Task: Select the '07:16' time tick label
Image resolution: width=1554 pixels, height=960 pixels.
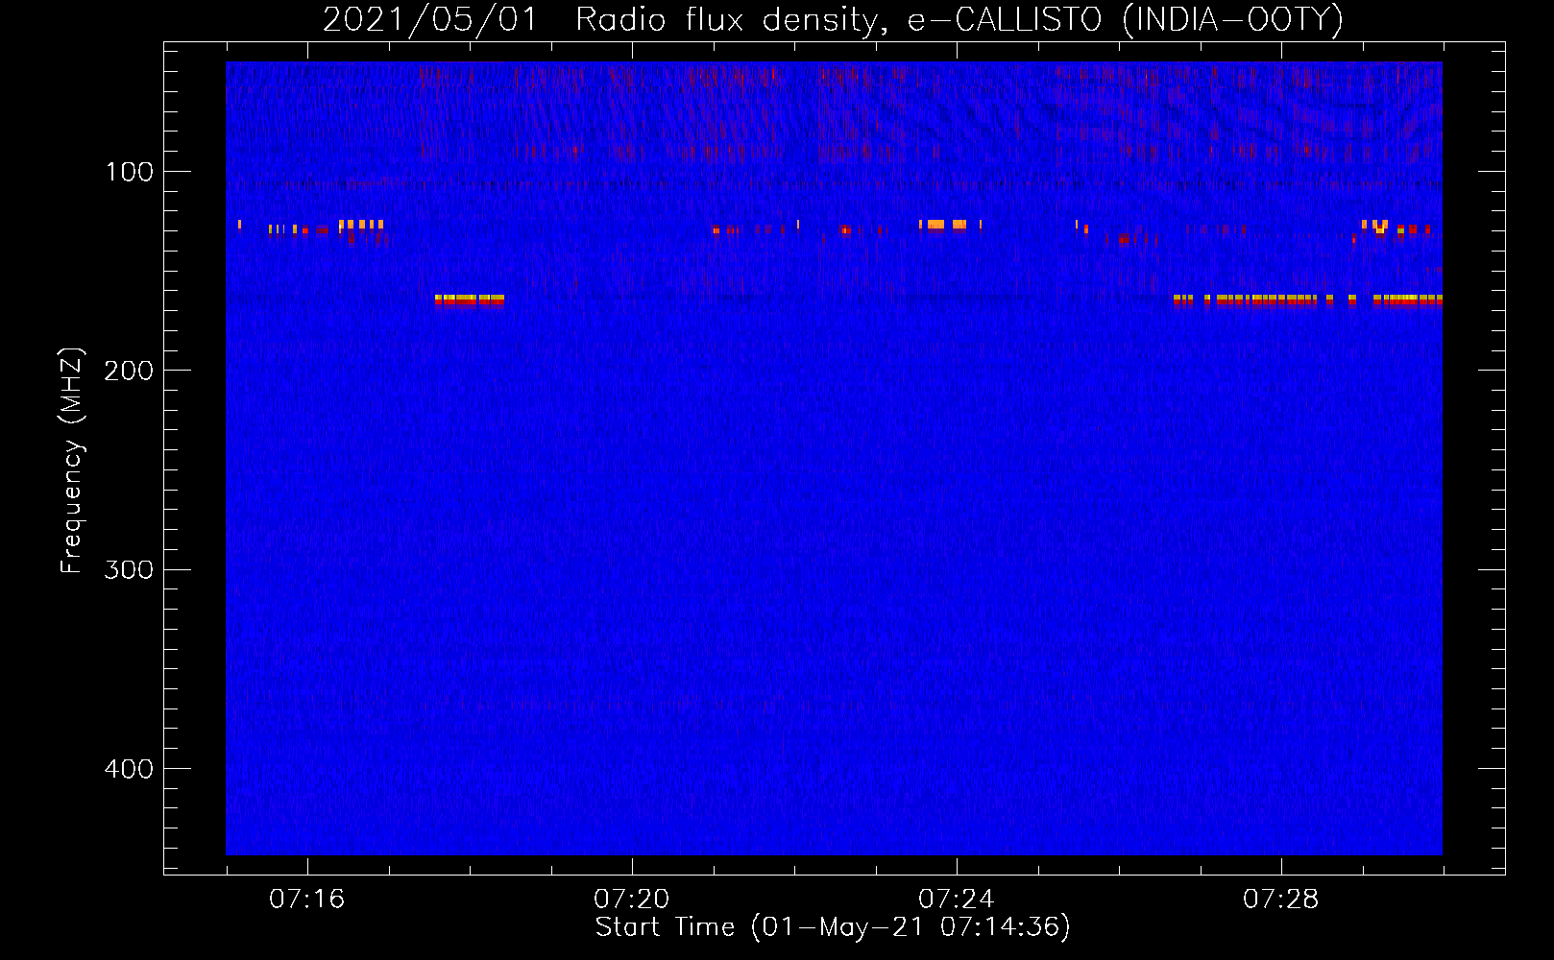Action: pos(307,900)
